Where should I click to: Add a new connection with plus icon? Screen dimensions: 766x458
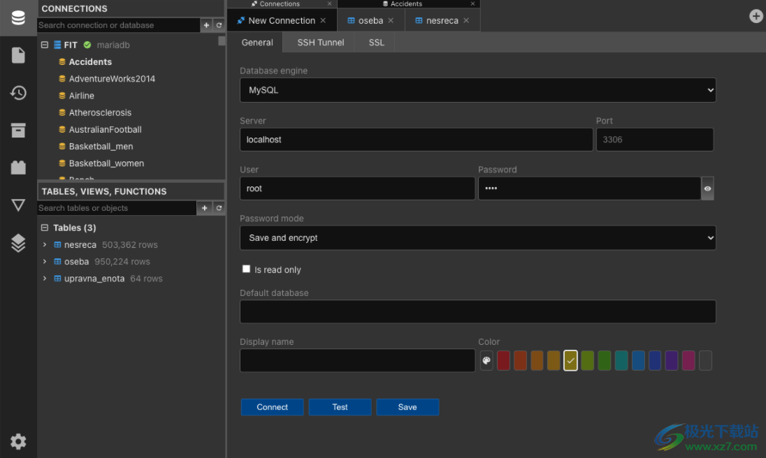coord(206,25)
